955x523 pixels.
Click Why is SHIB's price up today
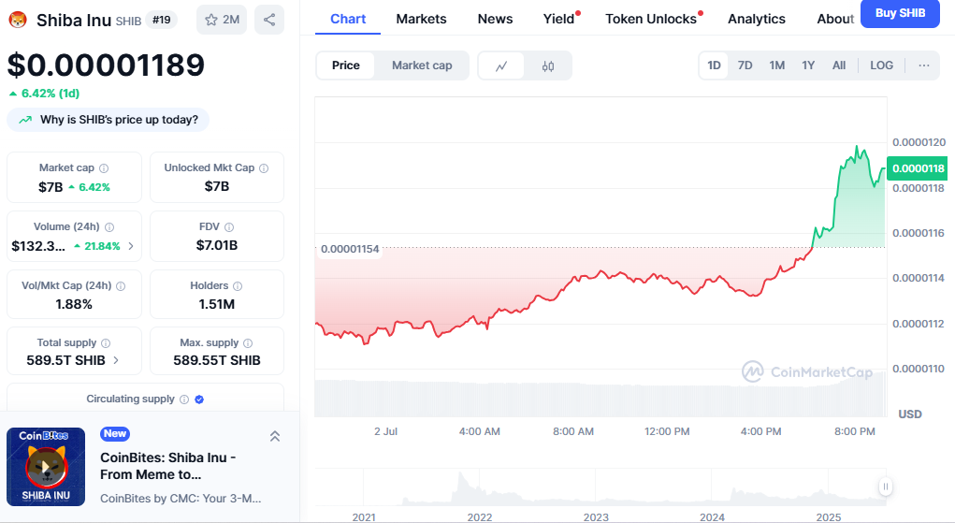[109, 120]
